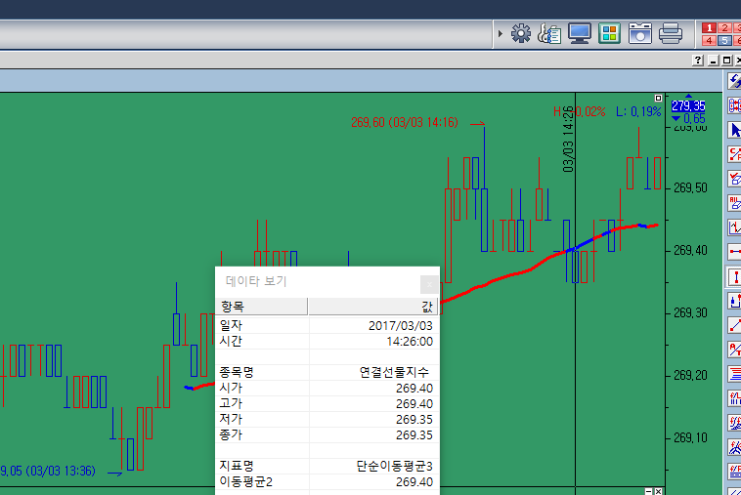This screenshot has height=495, width=741.
Task: Select the eraser with red checkmark tool
Action: tap(734, 179)
